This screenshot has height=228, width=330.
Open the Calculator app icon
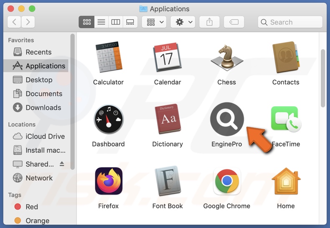(109, 56)
